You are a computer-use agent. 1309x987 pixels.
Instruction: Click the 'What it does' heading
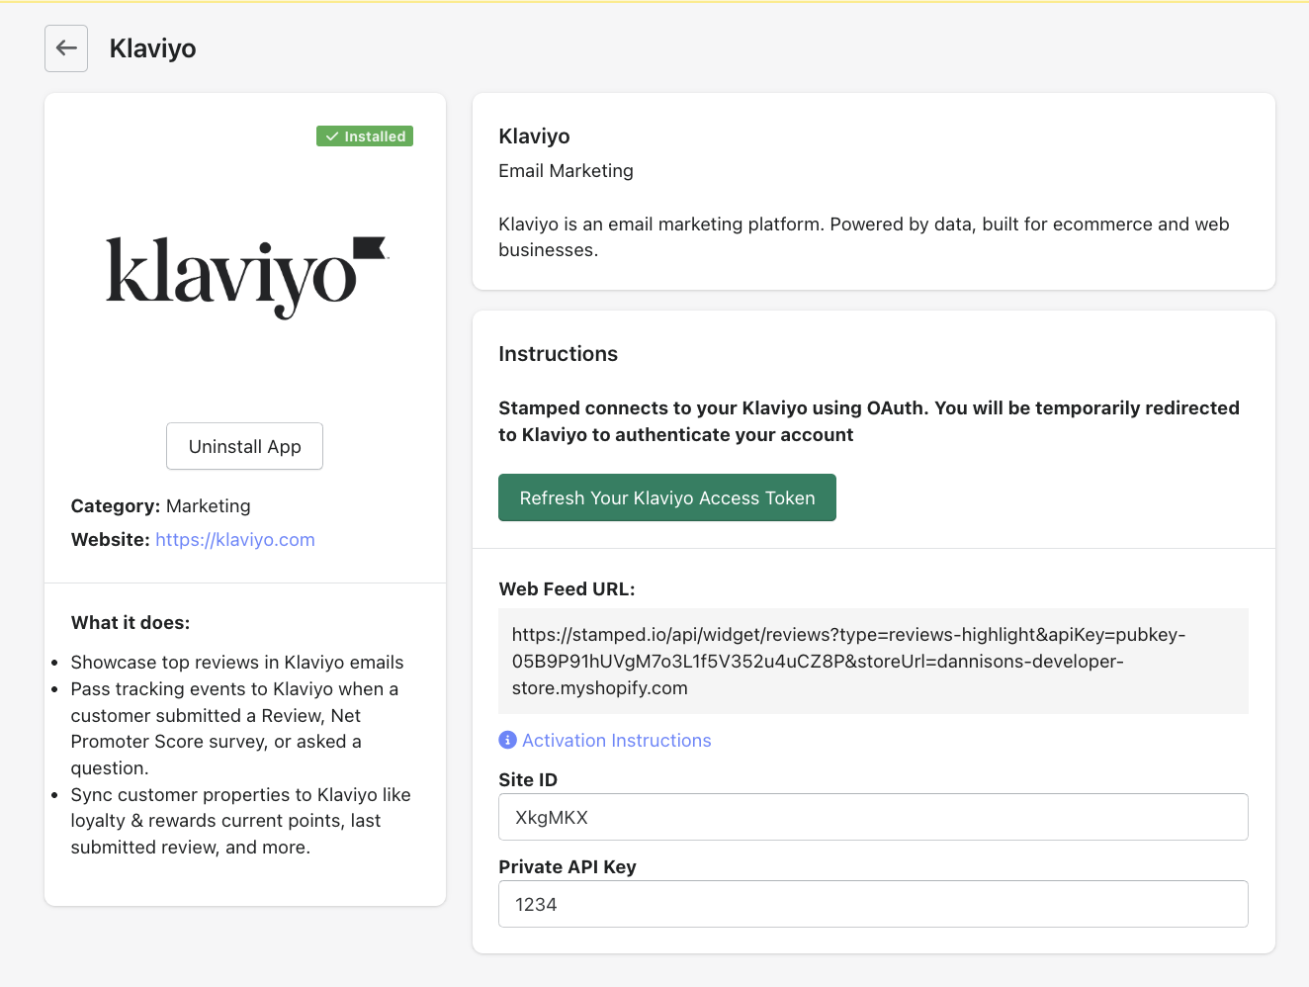[x=131, y=623]
